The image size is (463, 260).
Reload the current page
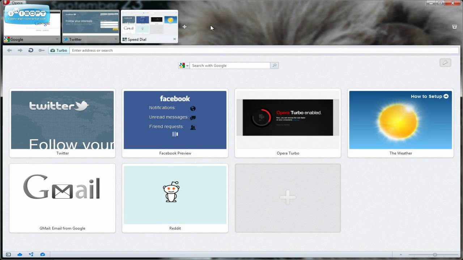31,50
